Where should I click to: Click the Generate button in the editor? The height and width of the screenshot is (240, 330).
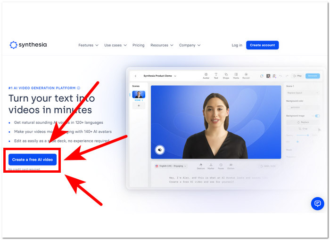313,76
